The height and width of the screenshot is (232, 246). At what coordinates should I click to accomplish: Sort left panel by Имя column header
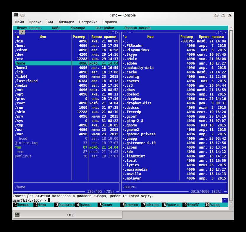(43, 37)
